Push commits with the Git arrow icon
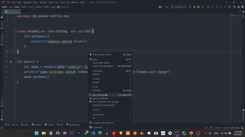This screenshot has height=137, width=245. (221, 7)
